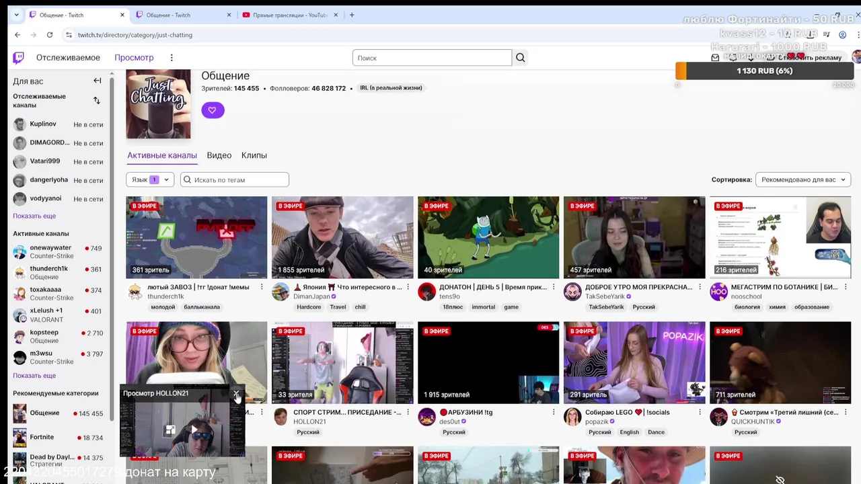
Task: Open the Рекомендовано для вас sort dropdown
Action: click(x=803, y=179)
